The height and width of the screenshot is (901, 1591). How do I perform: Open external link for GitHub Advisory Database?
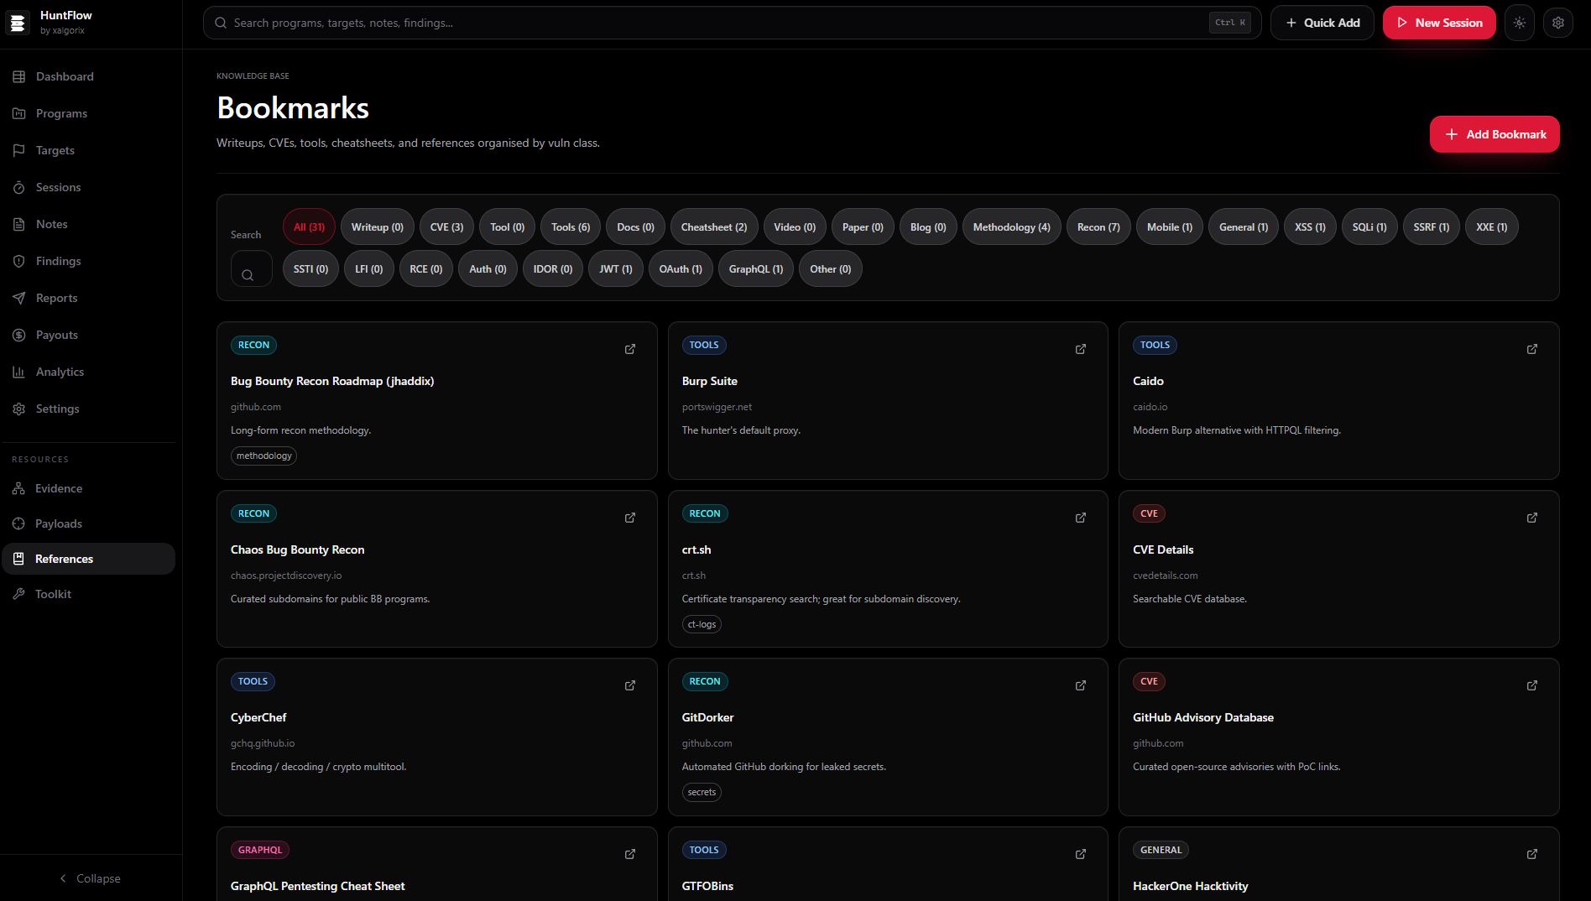(x=1532, y=685)
